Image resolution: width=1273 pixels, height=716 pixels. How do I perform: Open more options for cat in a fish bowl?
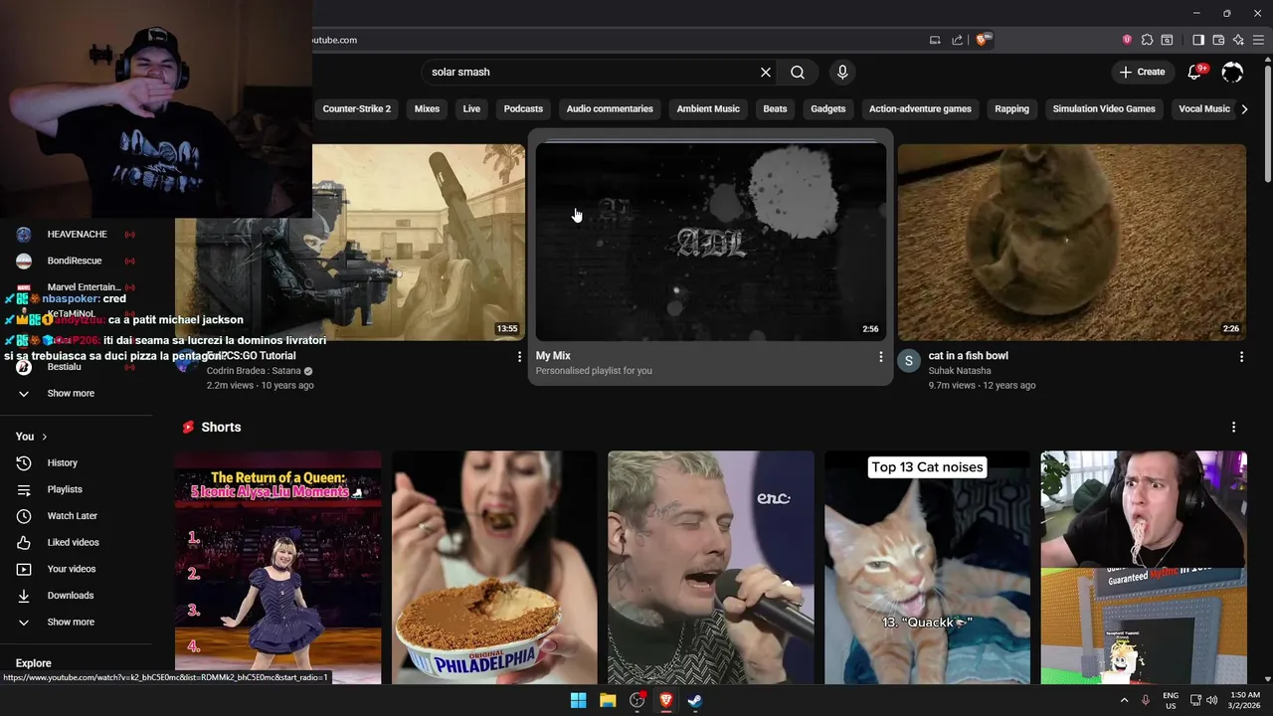(1241, 356)
